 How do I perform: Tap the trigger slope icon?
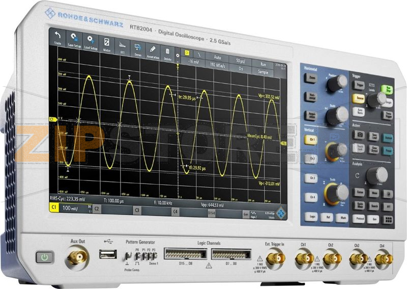pyautogui.click(x=199, y=55)
